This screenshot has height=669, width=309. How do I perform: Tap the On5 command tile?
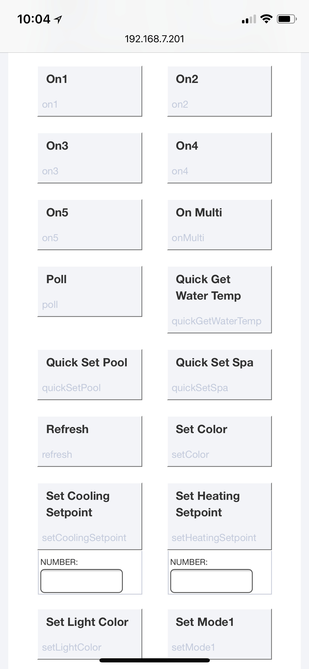coord(90,225)
